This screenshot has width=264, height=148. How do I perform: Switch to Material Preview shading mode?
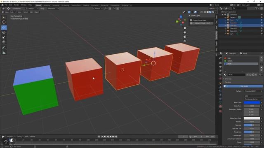tap(210, 12)
